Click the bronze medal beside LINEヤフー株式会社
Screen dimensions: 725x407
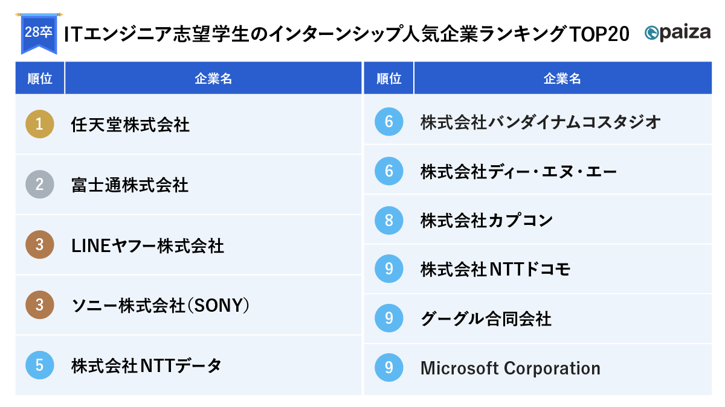click(x=39, y=245)
